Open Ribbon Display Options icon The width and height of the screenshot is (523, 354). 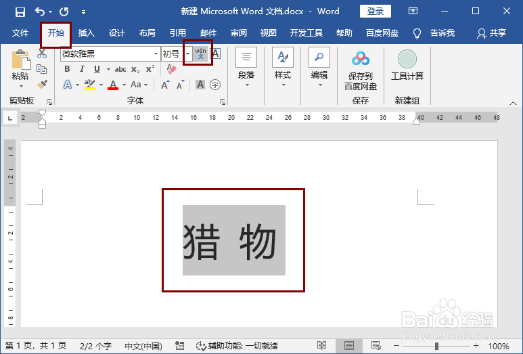coord(413,12)
